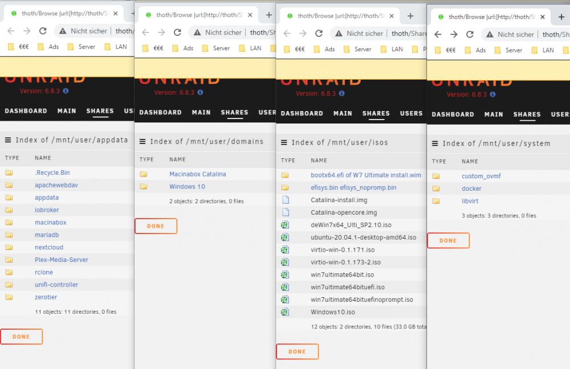Click DONE in the domains window
The width and height of the screenshot is (570, 369).
coord(156,226)
